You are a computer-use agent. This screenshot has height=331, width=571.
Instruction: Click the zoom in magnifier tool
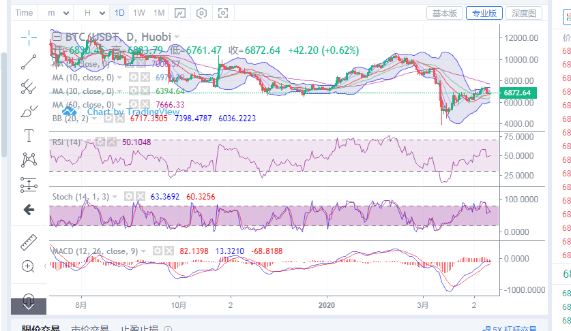29,266
